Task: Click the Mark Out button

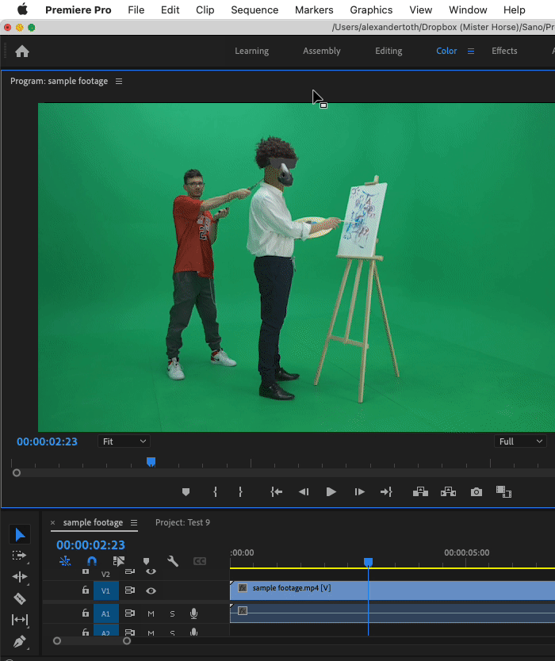Action: 240,492
